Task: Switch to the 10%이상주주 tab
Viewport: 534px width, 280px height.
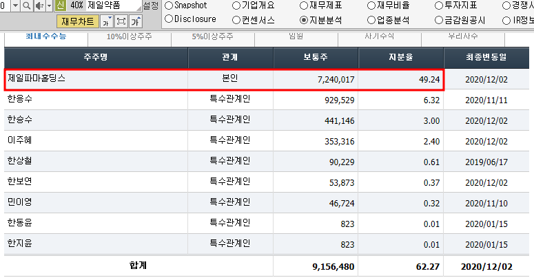Action: [x=130, y=36]
